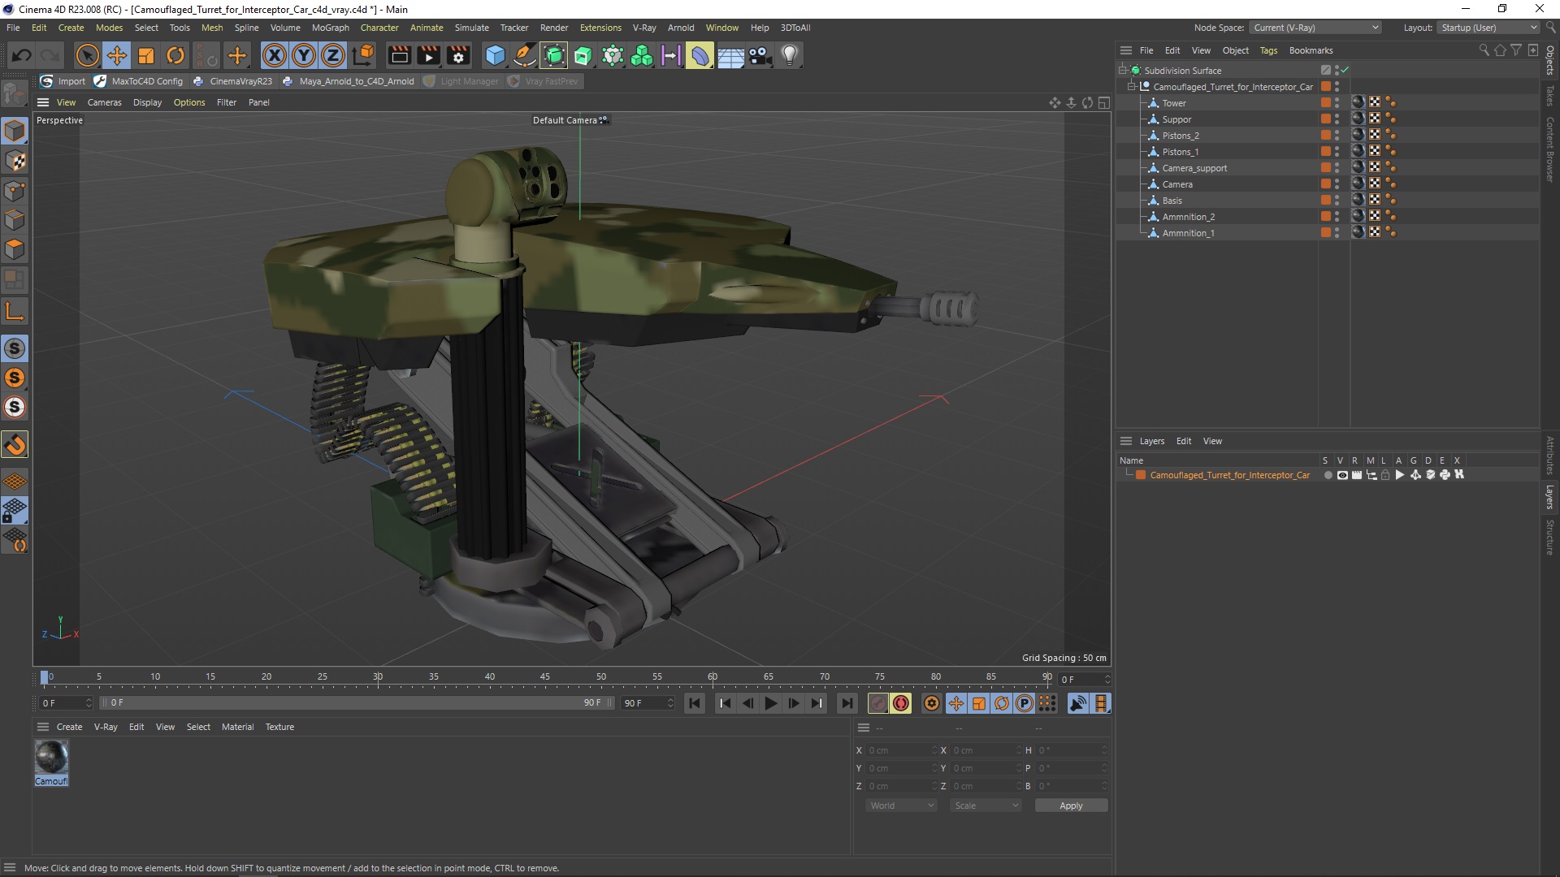Image resolution: width=1560 pixels, height=877 pixels.
Task: Select the Live Selection tool
Action: click(x=87, y=55)
